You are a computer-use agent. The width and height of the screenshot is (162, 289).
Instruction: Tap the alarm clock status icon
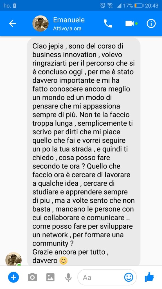point(103,6)
